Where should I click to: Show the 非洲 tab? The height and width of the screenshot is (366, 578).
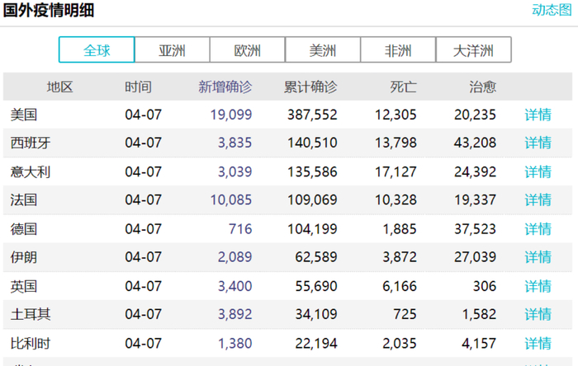point(398,50)
